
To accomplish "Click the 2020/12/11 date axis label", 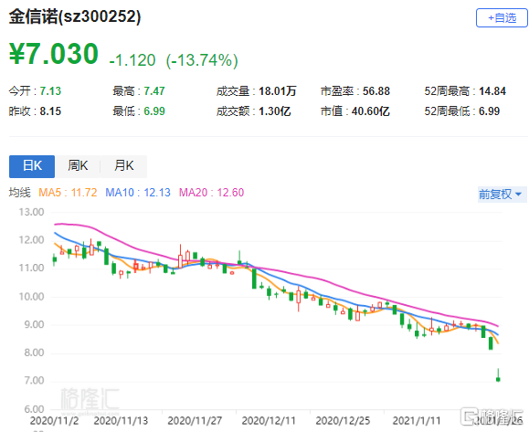I will [x=269, y=421].
